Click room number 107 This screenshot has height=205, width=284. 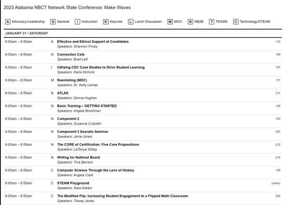point(278,67)
